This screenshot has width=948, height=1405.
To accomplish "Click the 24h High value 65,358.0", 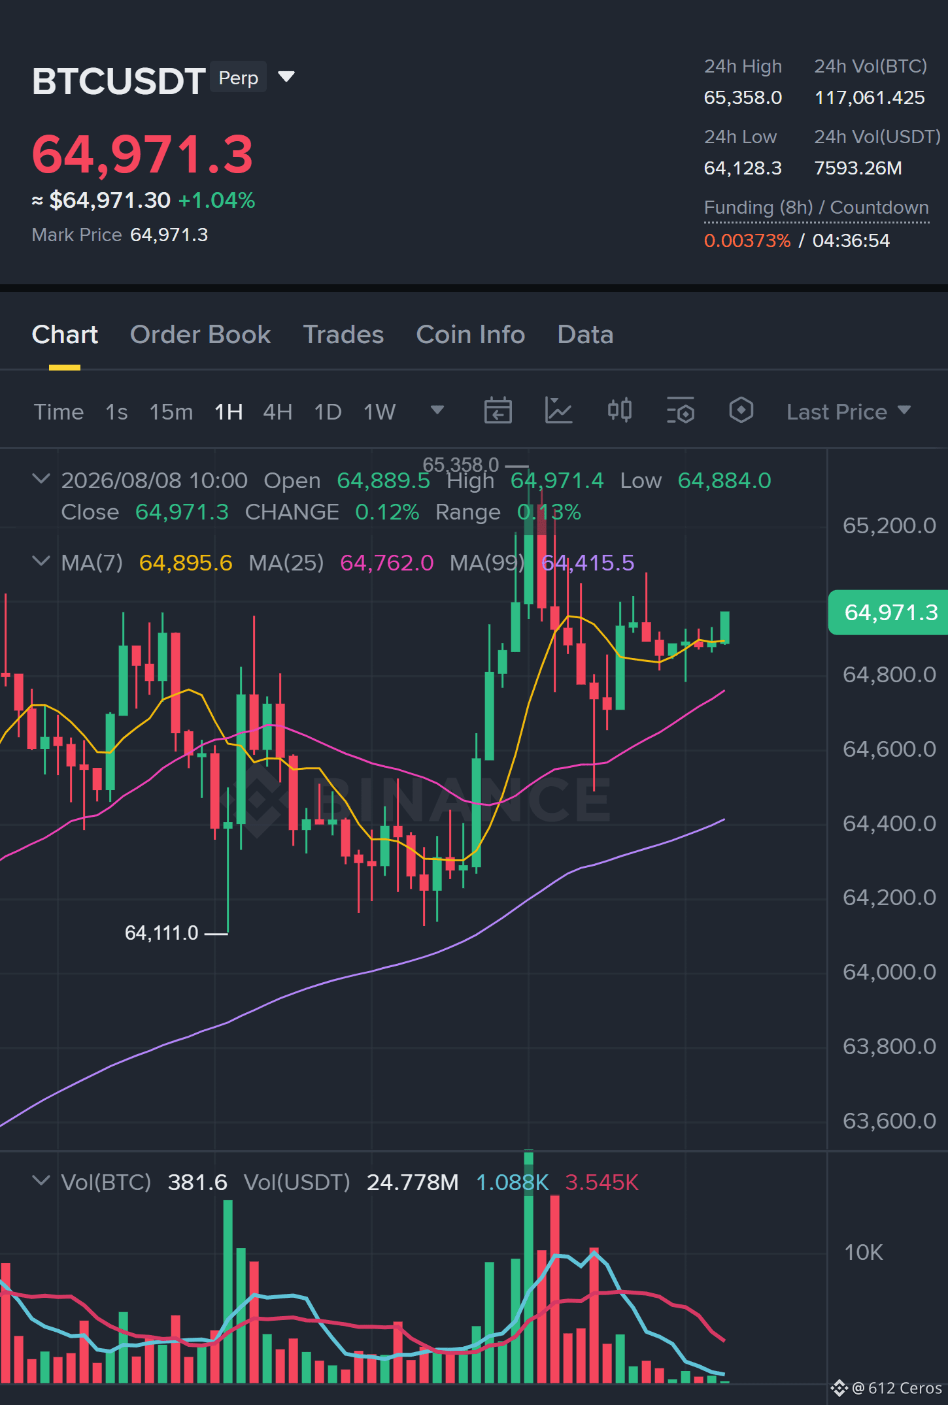I will coord(743,98).
